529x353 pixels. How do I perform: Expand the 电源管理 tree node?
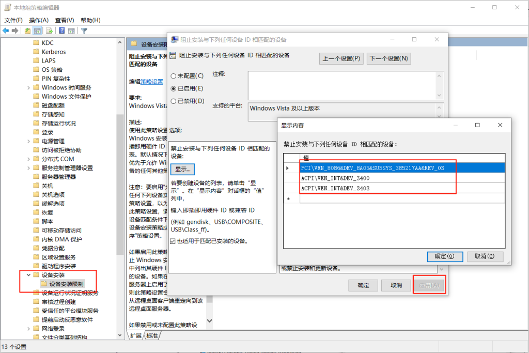28,141
